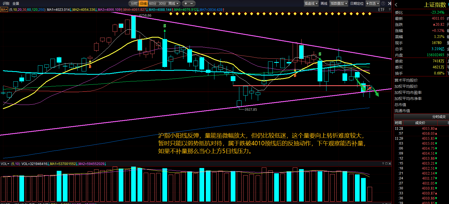
Task: Zoom in chart with plus icon
Action: (x=186, y=4)
